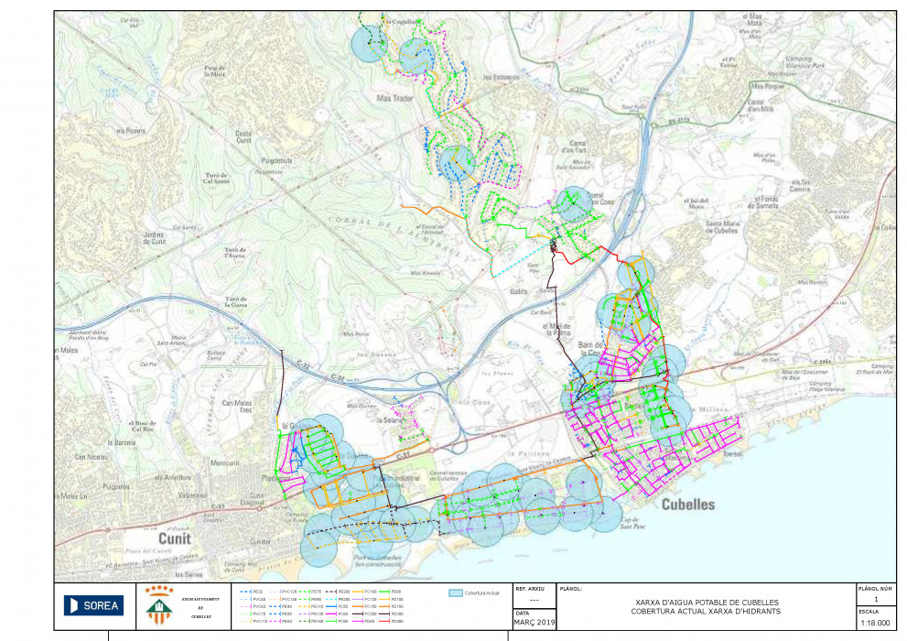This screenshot has height=641, width=907.
Task: Click the Ref. Arxiu field
Action: tap(534, 600)
